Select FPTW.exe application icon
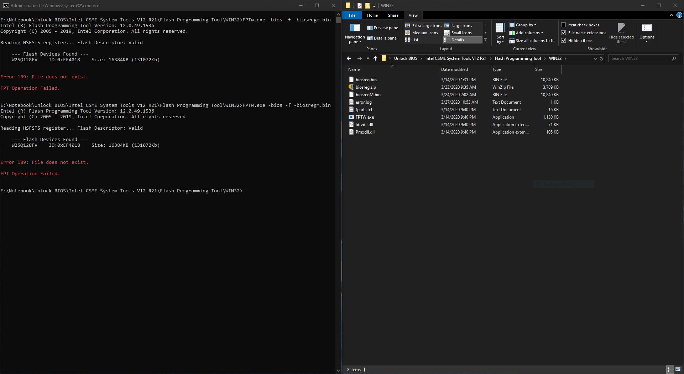 point(351,117)
